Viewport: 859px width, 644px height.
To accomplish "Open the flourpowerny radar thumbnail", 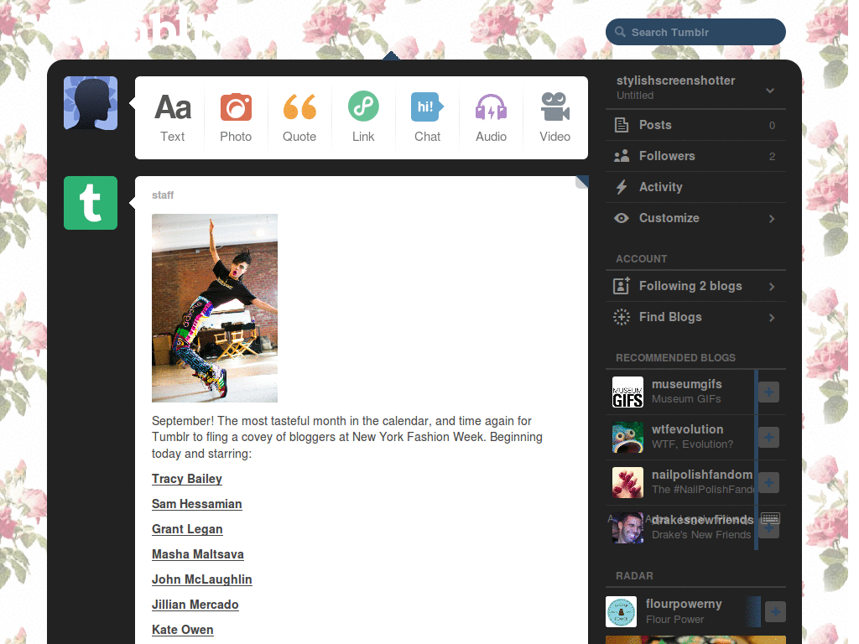I will 622,611.
